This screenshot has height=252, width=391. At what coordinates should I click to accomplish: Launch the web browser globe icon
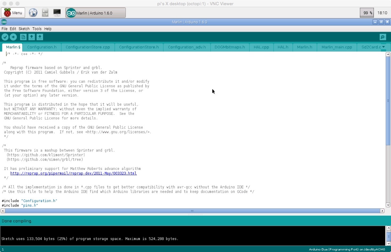[x=33, y=13]
